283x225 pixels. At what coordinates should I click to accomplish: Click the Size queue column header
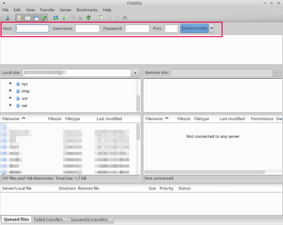coord(145,188)
